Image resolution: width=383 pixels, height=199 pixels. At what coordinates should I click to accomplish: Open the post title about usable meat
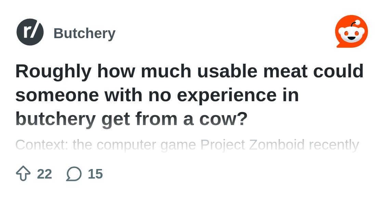pyautogui.click(x=189, y=95)
